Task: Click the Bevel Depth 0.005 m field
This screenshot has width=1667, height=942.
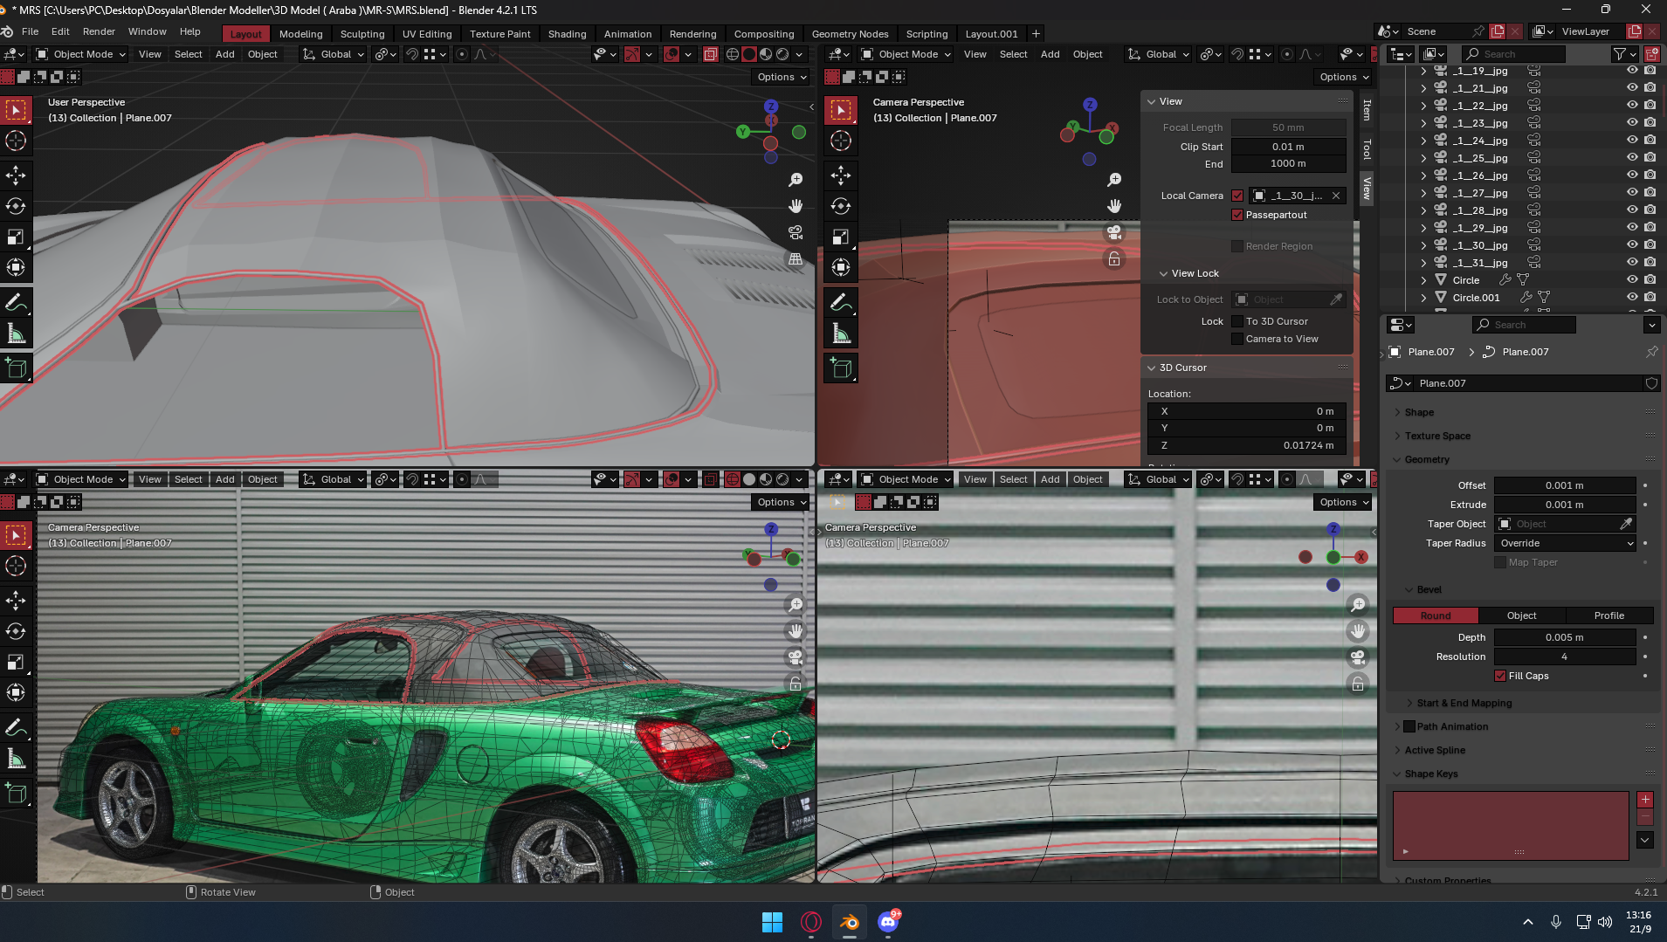Action: tap(1565, 637)
